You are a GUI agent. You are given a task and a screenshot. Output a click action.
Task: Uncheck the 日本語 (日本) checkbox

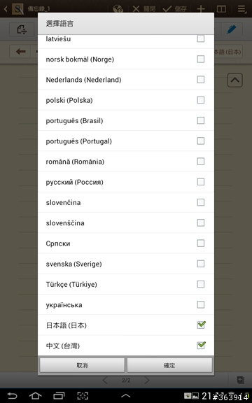click(x=201, y=325)
